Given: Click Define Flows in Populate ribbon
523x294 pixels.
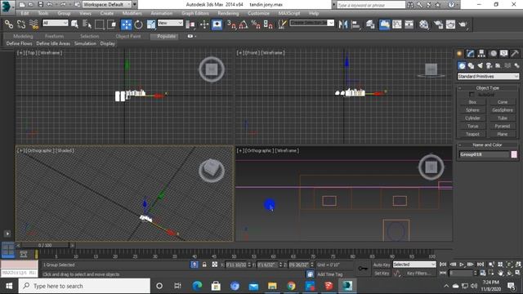Looking at the screenshot, I should [x=19, y=43].
